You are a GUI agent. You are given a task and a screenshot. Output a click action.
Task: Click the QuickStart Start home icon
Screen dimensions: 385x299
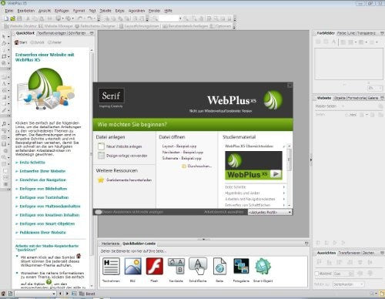(x=17, y=42)
